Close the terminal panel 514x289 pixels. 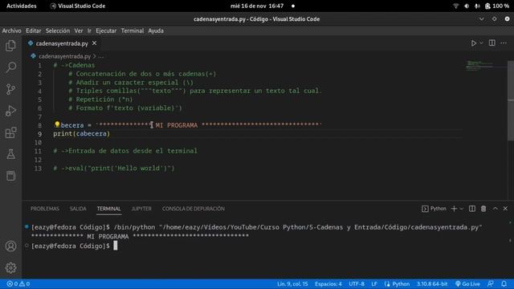coord(505,209)
